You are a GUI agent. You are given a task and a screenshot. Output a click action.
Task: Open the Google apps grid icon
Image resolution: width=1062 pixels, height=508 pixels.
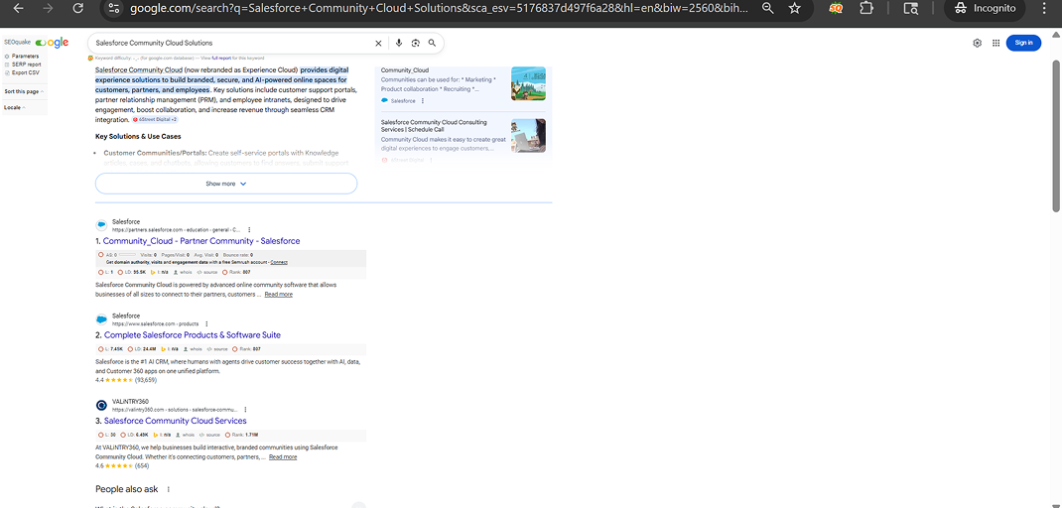pyautogui.click(x=995, y=43)
